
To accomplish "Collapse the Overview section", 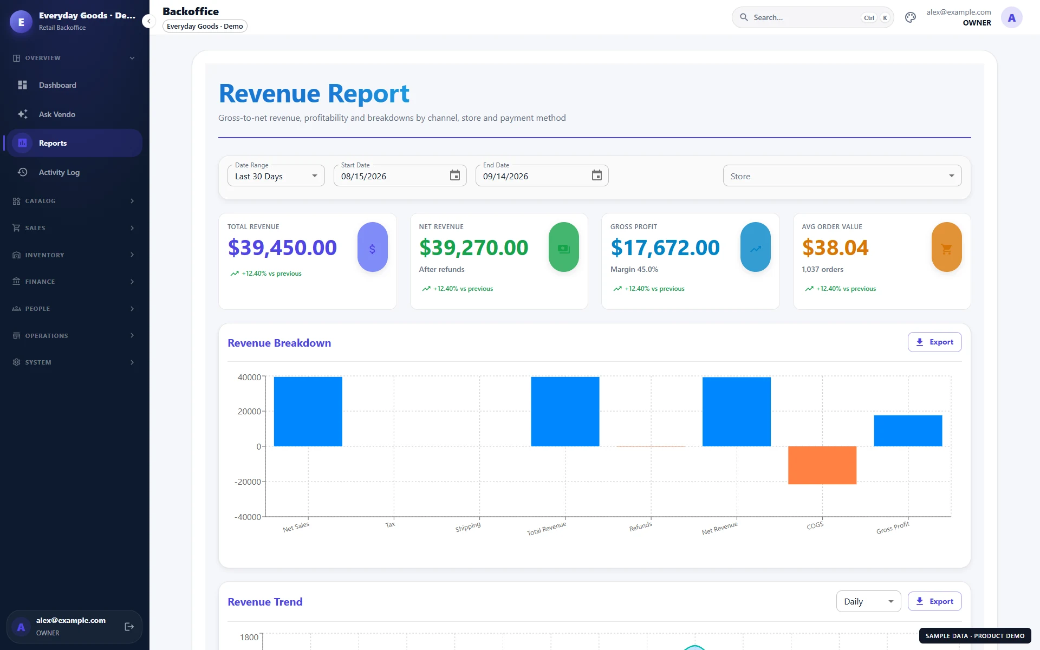I will tap(75, 58).
